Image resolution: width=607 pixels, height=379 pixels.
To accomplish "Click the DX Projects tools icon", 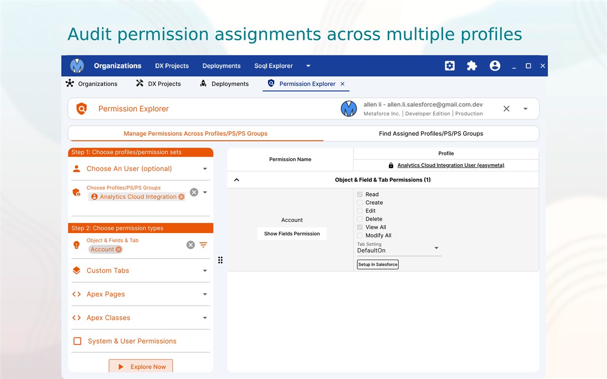I will pyautogui.click(x=140, y=83).
